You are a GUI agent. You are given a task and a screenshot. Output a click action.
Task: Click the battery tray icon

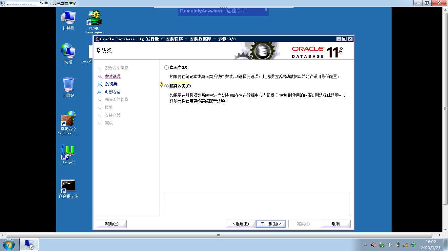point(398,245)
